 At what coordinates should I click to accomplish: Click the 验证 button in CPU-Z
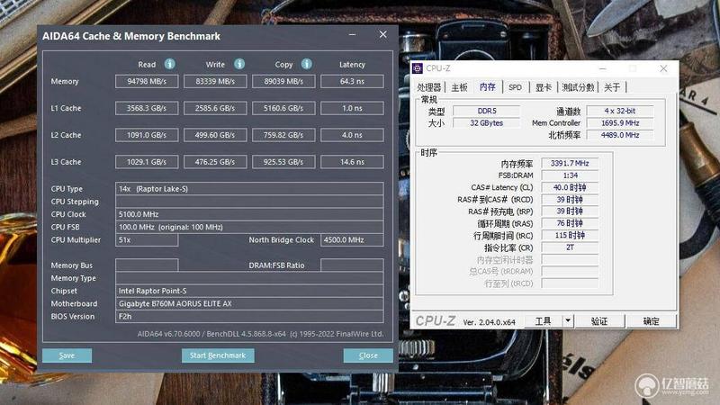(598, 321)
